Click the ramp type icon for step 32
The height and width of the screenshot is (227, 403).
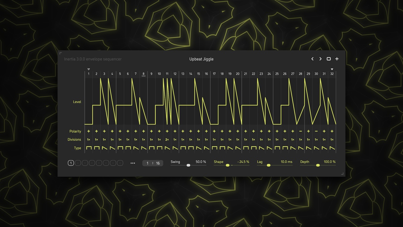[332, 148]
